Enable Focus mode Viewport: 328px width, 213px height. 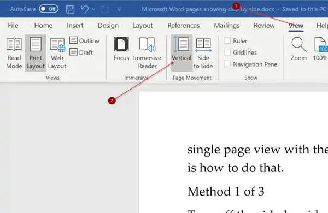[x=121, y=49]
